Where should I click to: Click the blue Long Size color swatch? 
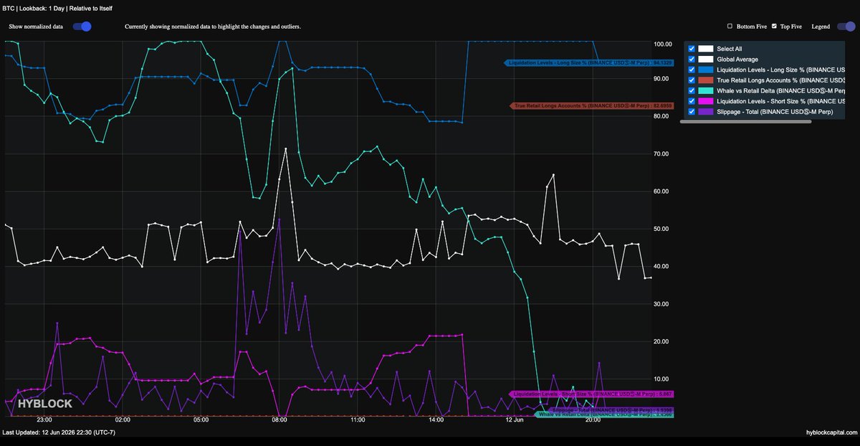(x=706, y=70)
